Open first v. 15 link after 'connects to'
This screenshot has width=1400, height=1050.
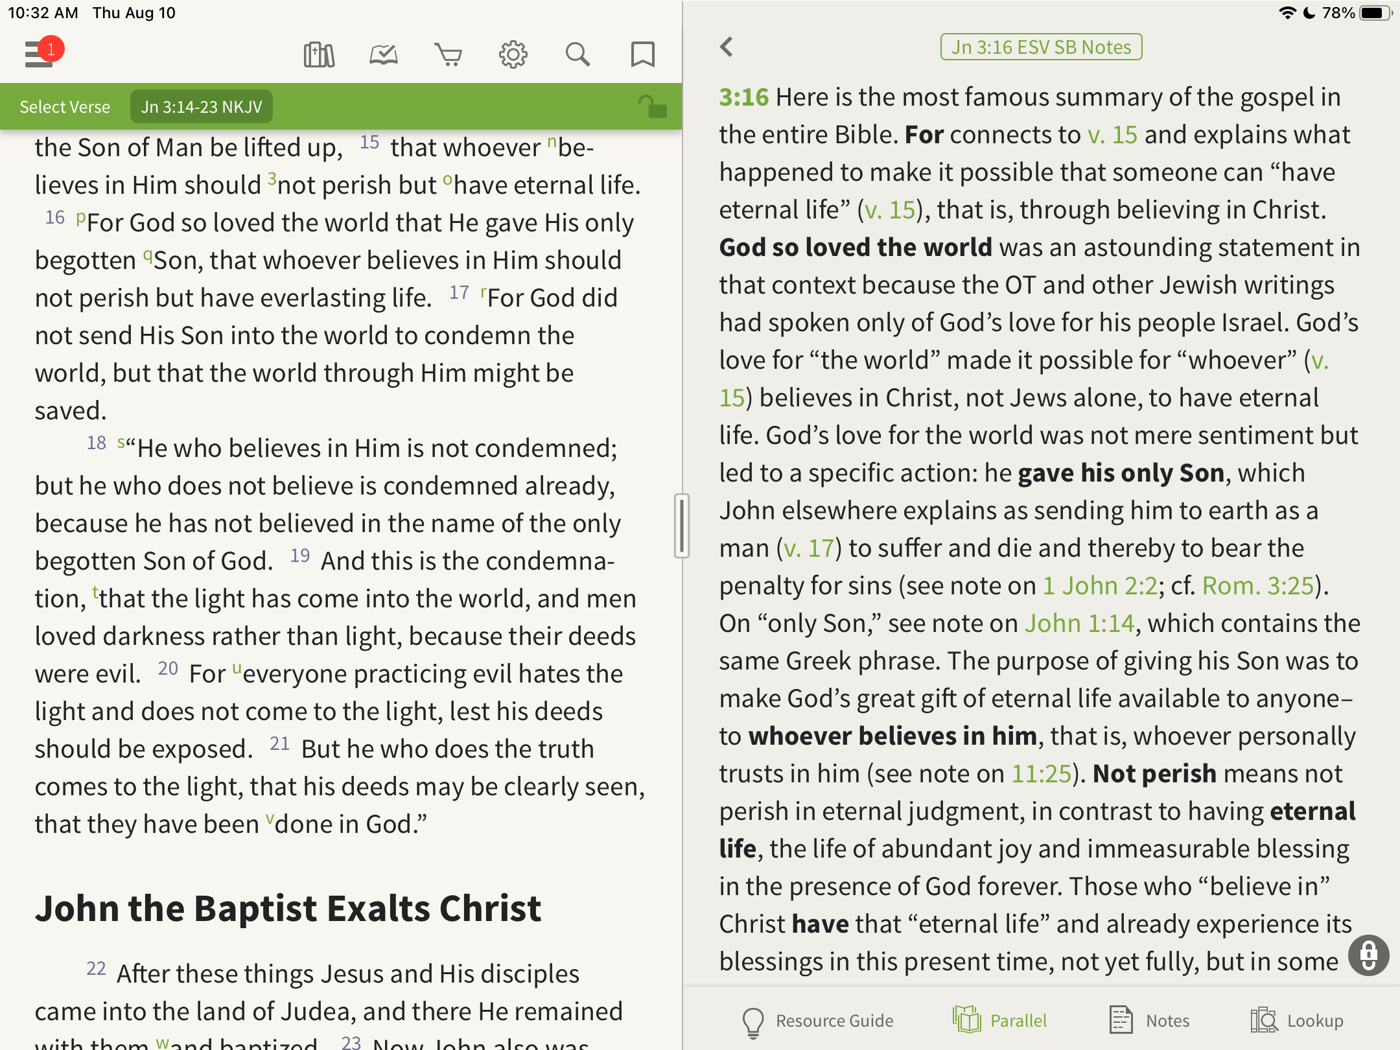tap(1113, 134)
